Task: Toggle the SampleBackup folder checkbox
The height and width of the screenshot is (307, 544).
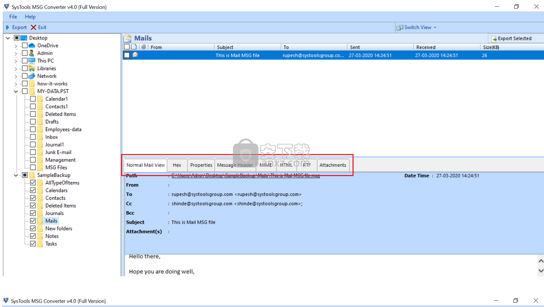Action: tap(25, 175)
